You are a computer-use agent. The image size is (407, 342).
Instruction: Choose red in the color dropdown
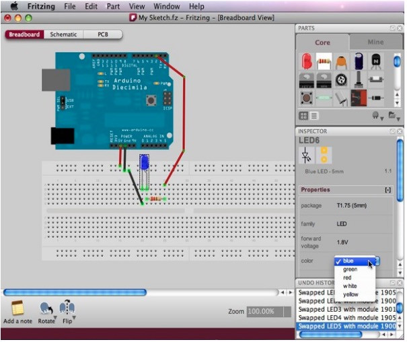pyautogui.click(x=347, y=277)
